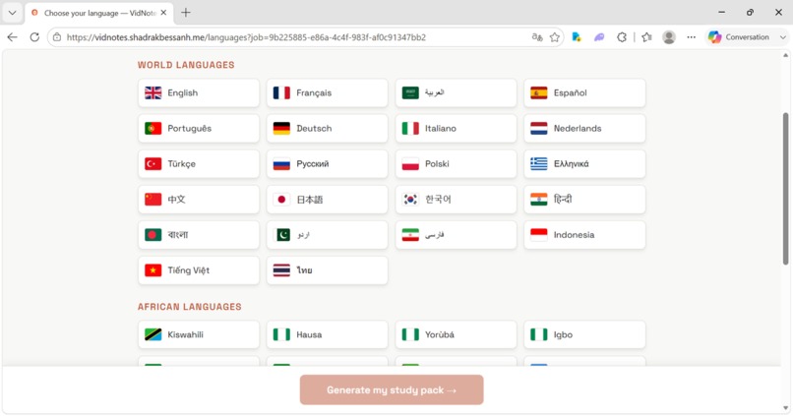Pick the Arabic language card with Saudi flag
The width and height of the screenshot is (793, 416).
pos(456,93)
